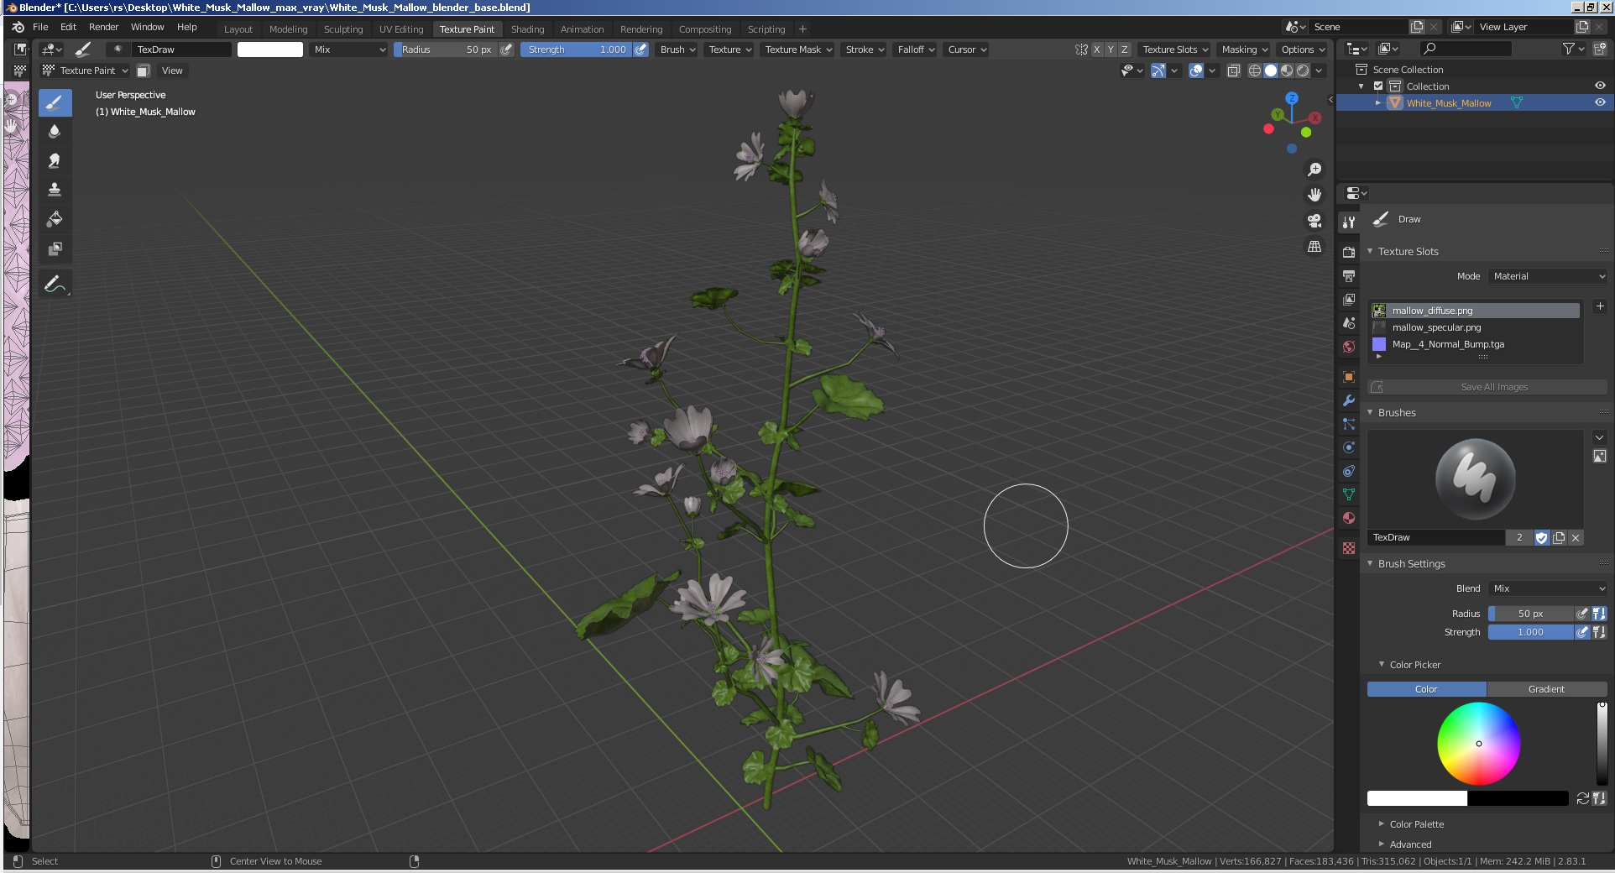Open the File menu
The width and height of the screenshot is (1615, 873).
point(40,27)
